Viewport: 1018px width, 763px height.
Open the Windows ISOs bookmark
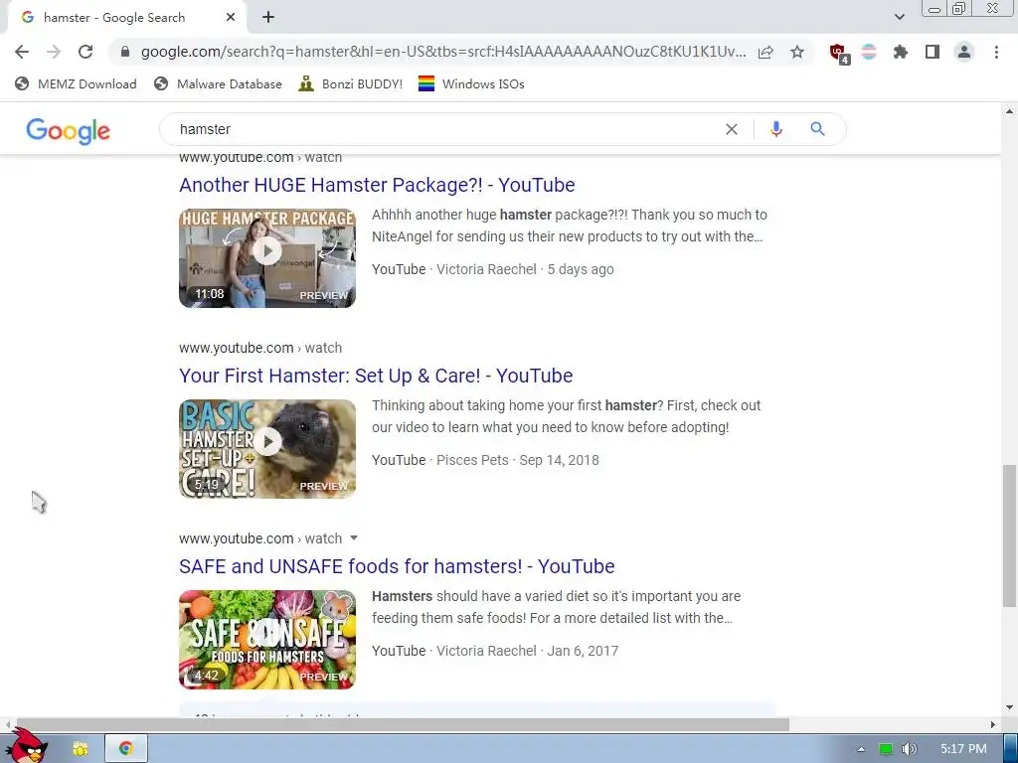click(x=471, y=83)
